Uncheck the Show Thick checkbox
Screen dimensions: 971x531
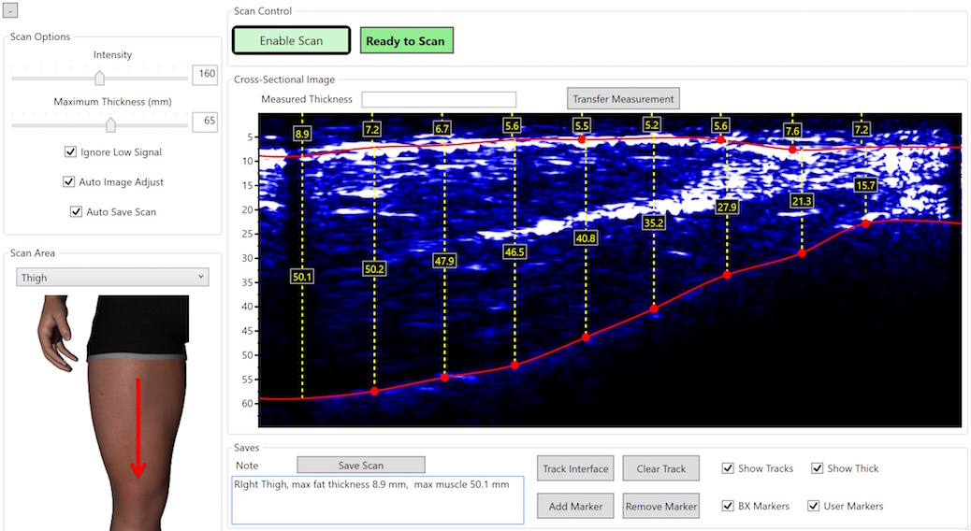(x=817, y=468)
